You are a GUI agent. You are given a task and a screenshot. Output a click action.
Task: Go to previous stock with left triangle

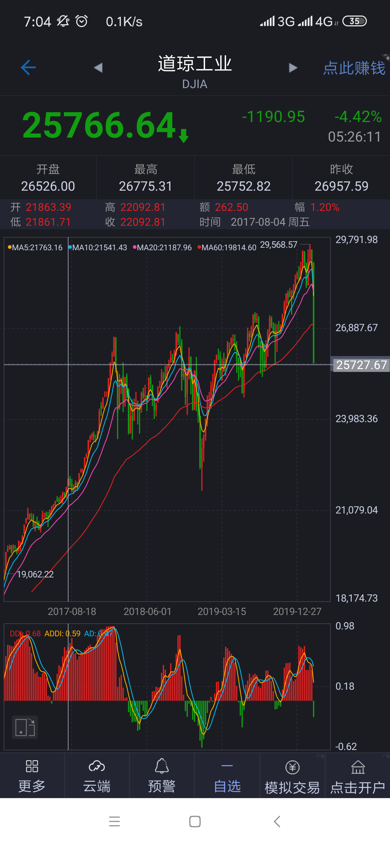pos(98,68)
